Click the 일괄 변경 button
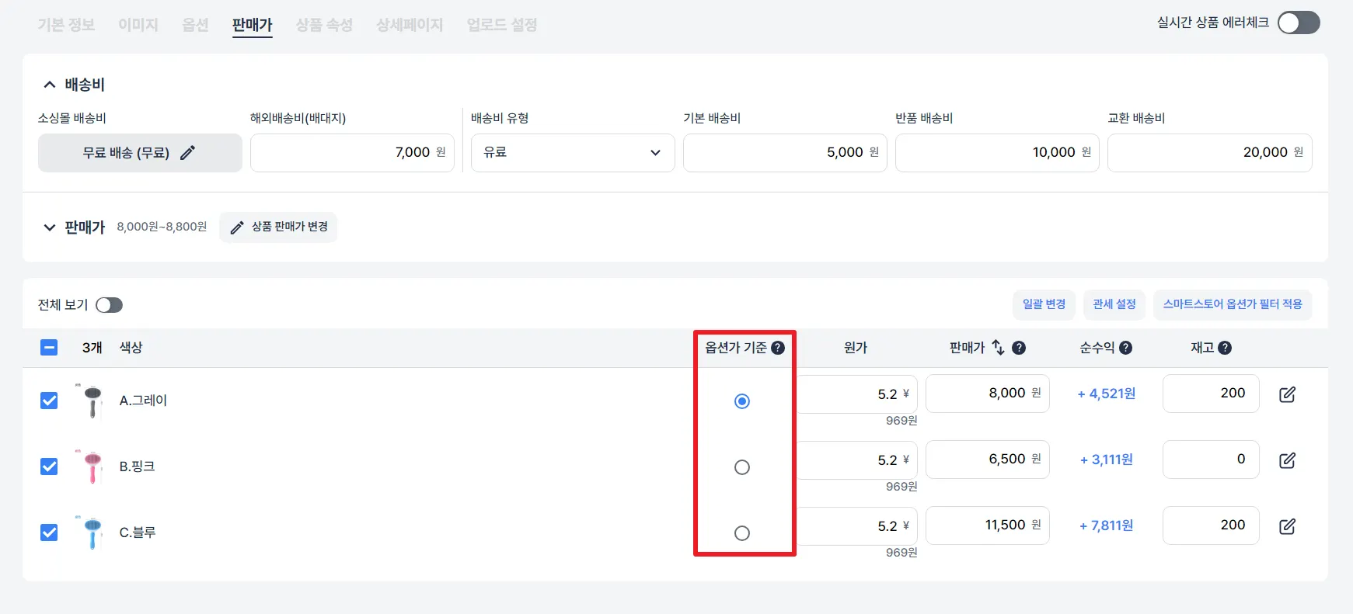This screenshot has width=1353, height=614. 1044,304
